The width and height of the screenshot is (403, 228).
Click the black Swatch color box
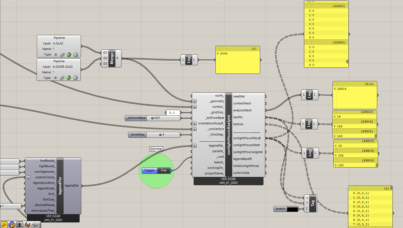[292, 209]
